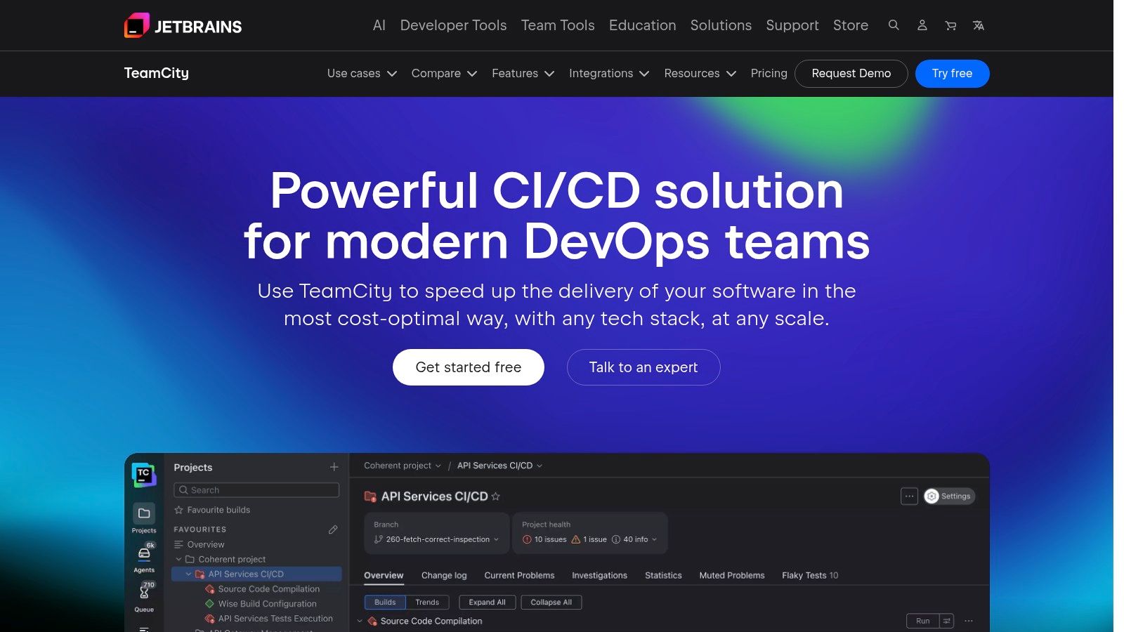The image size is (1124, 632).
Task: Open the language translation icon
Action: coord(978,26)
